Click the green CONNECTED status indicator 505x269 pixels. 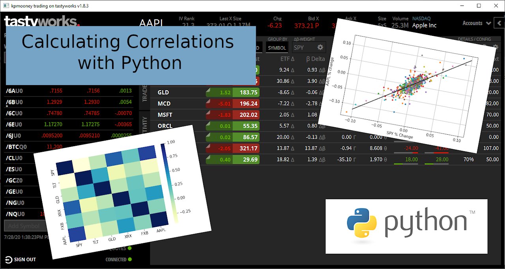pyautogui.click(x=130, y=260)
